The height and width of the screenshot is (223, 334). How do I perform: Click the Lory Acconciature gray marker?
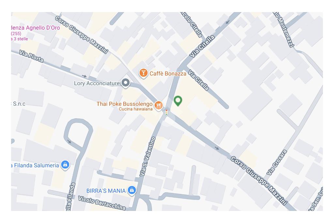click(126, 83)
